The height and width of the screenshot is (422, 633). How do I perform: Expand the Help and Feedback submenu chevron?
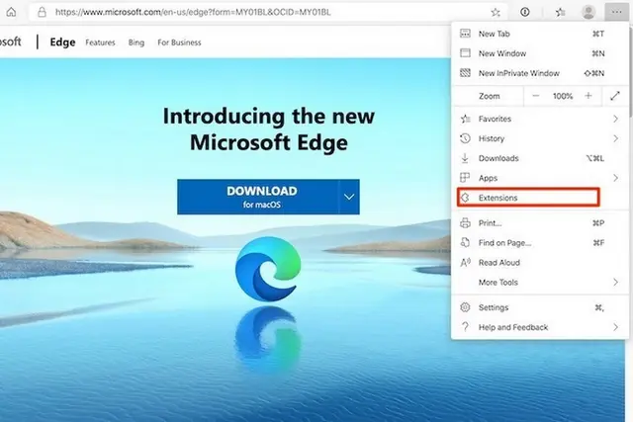click(615, 327)
